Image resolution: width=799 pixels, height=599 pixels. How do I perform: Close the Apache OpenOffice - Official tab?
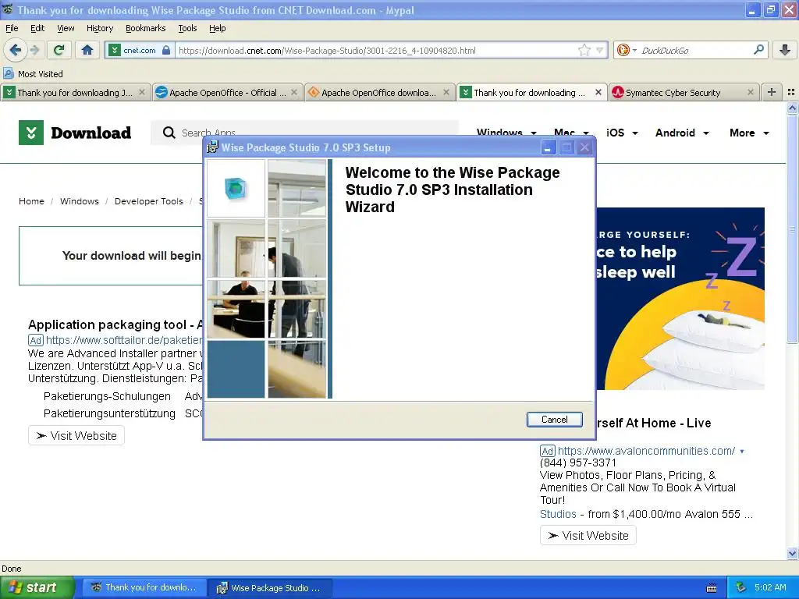(294, 92)
